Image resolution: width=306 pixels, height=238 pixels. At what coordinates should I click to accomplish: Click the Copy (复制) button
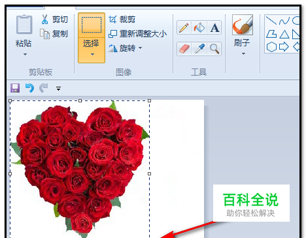coord(54,34)
